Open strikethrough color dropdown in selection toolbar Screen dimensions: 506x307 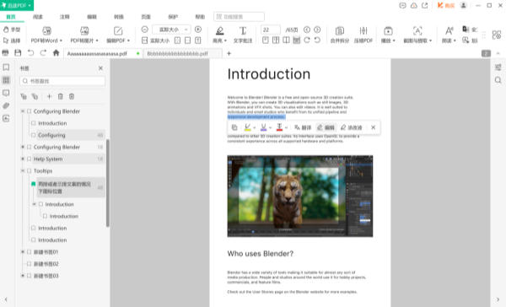coord(286,127)
